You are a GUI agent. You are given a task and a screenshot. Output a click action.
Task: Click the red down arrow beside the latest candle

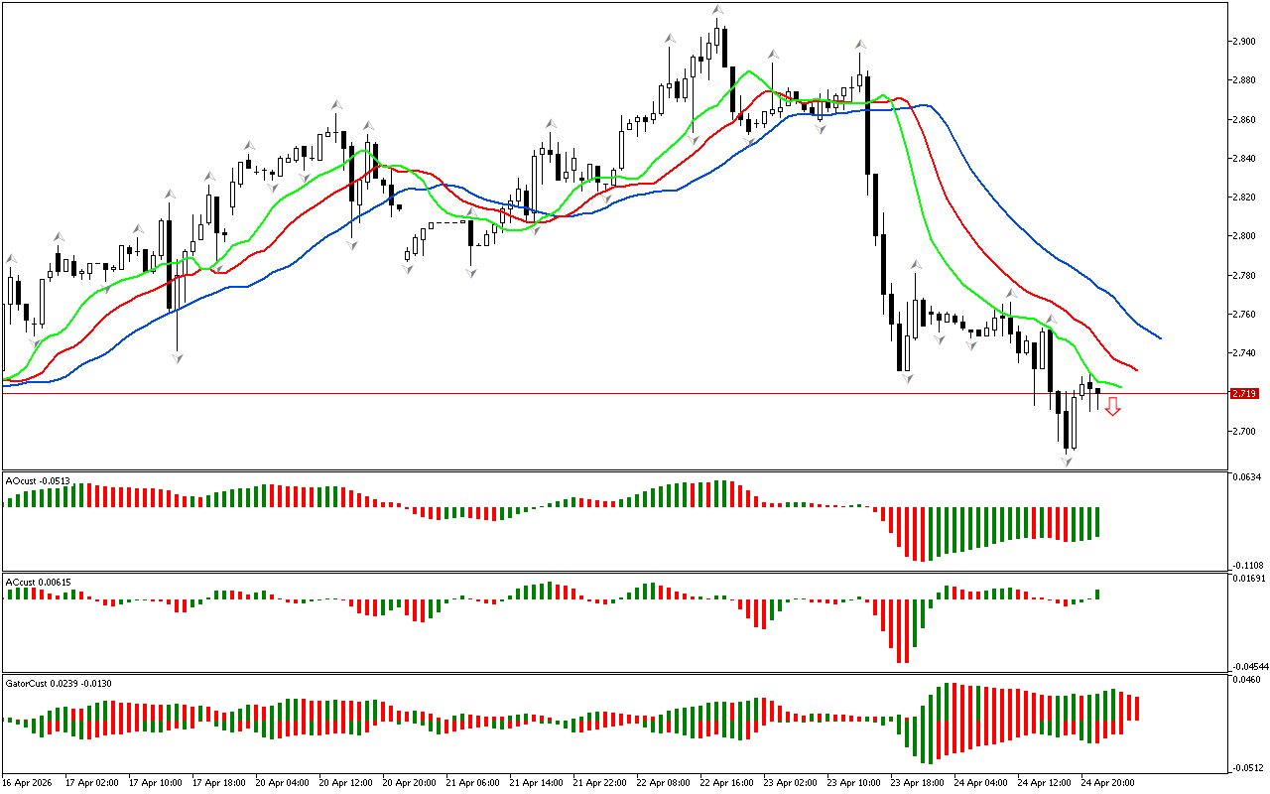click(1113, 406)
